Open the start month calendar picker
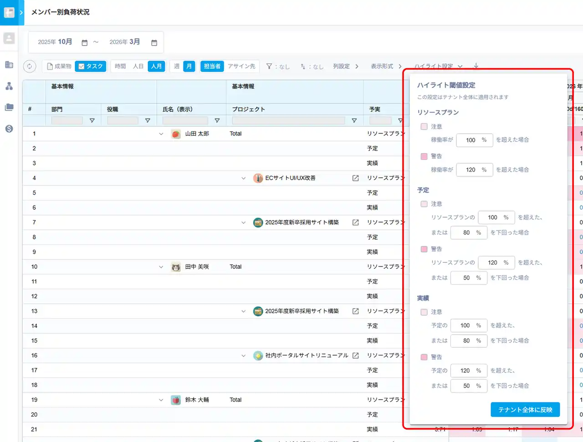 click(x=84, y=42)
